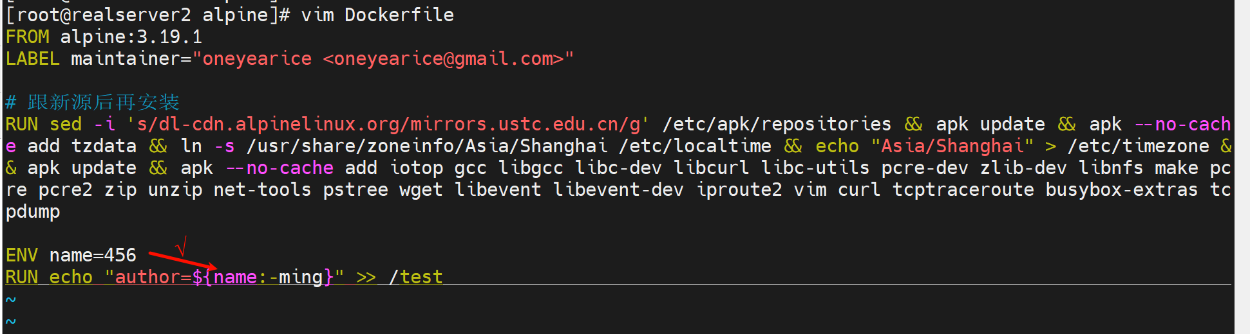Click the FROM keyword in the Dockerfile
Viewport: 1250px width, 334px height.
tap(27, 37)
